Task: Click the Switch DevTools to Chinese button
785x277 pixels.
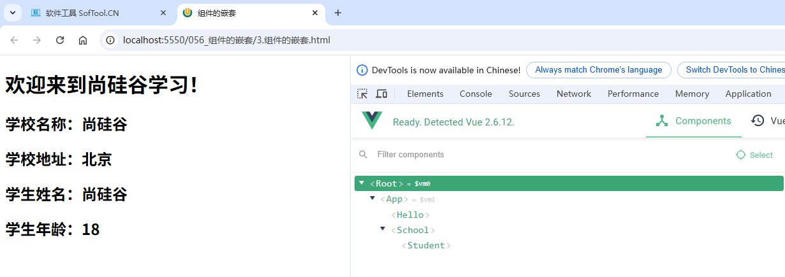Action: (733, 70)
